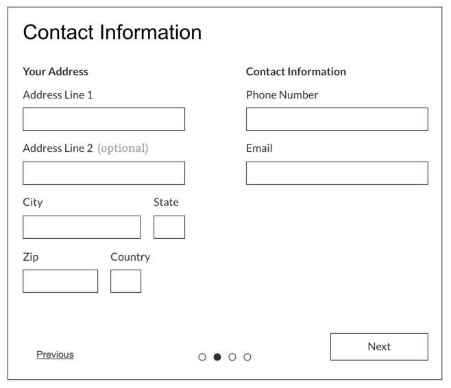Click the Address Line 1 input field
The height and width of the screenshot is (388, 451).
pos(103,119)
